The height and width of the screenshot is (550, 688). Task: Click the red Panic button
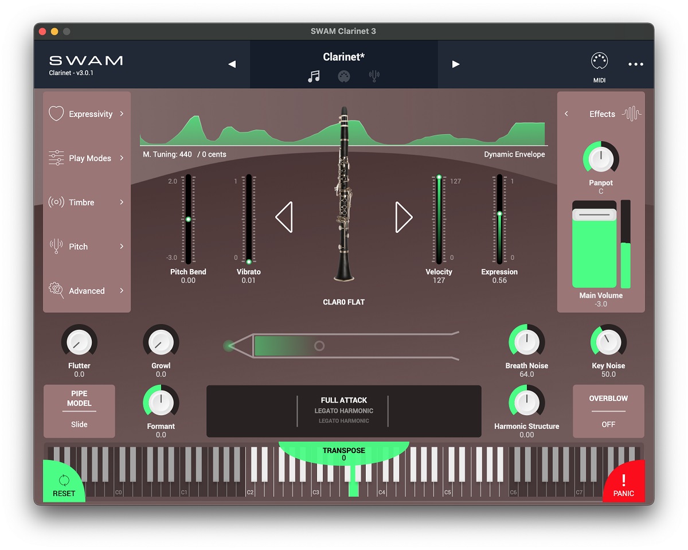624,482
